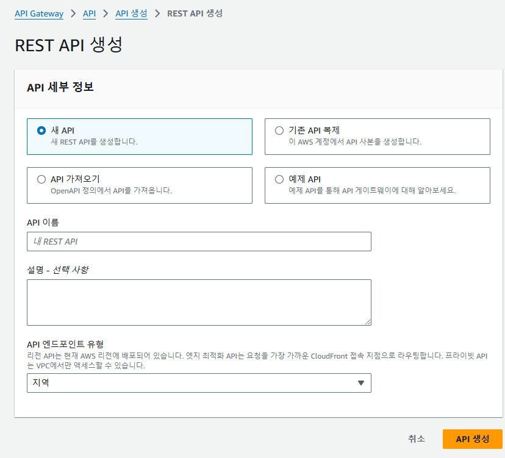Click the 예제 API를 통해 알아보세요 card text
Viewport: 505px width, 458px height.
[x=372, y=191]
